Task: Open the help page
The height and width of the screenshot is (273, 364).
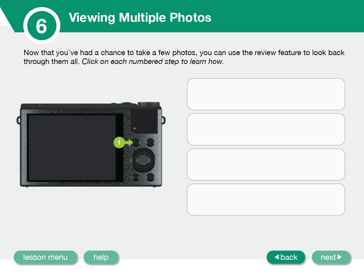Action: click(x=101, y=257)
